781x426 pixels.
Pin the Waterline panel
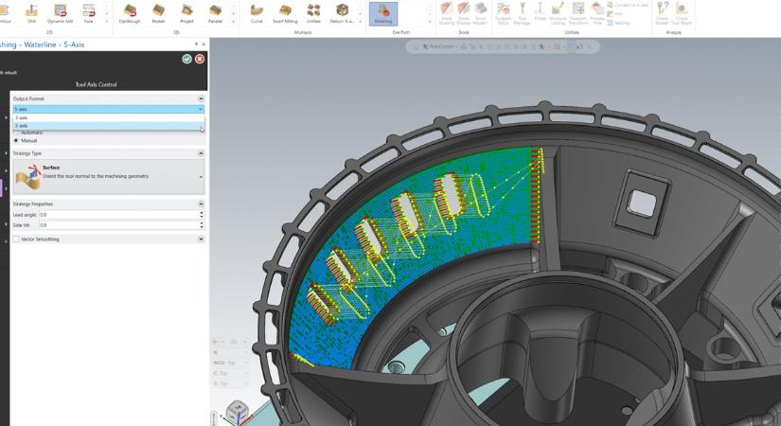196,44
